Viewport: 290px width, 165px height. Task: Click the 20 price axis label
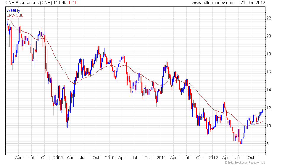pyautogui.click(x=269, y=36)
